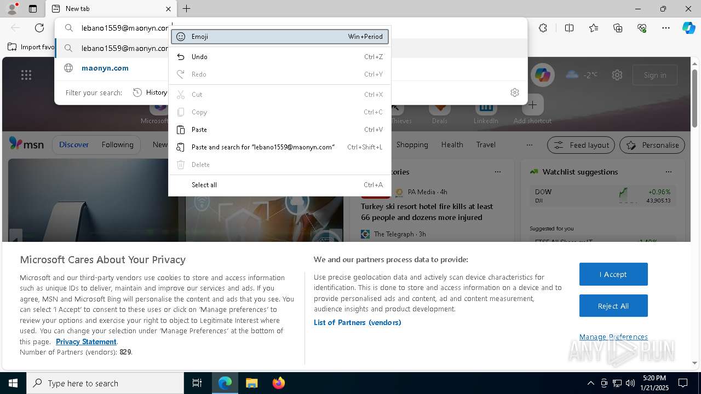
Task: Refresh the current page
Action: [39, 28]
